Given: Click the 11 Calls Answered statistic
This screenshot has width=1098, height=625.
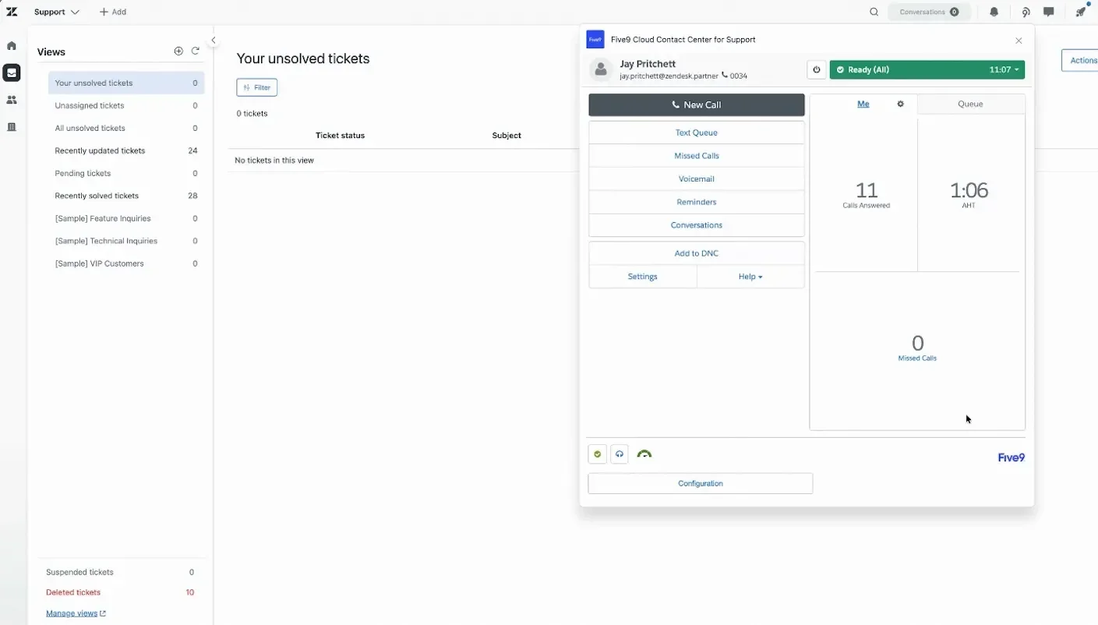Looking at the screenshot, I should tap(866, 194).
